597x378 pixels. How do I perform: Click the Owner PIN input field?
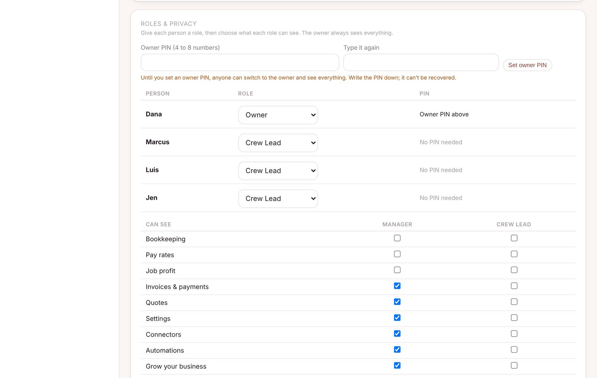[240, 62]
